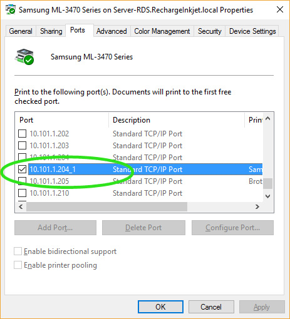Click the printer icon in the title bar
Viewport: 290px width, 319px height.
pos(10,9)
